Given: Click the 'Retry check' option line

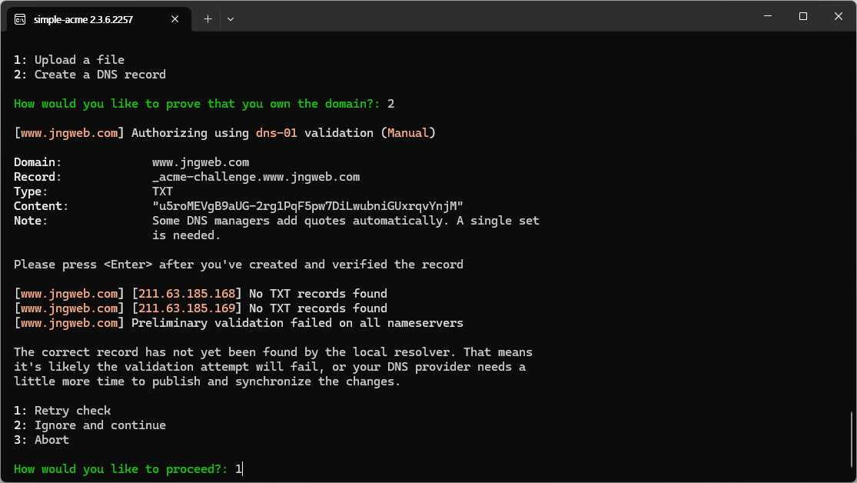Looking at the screenshot, I should (62, 411).
